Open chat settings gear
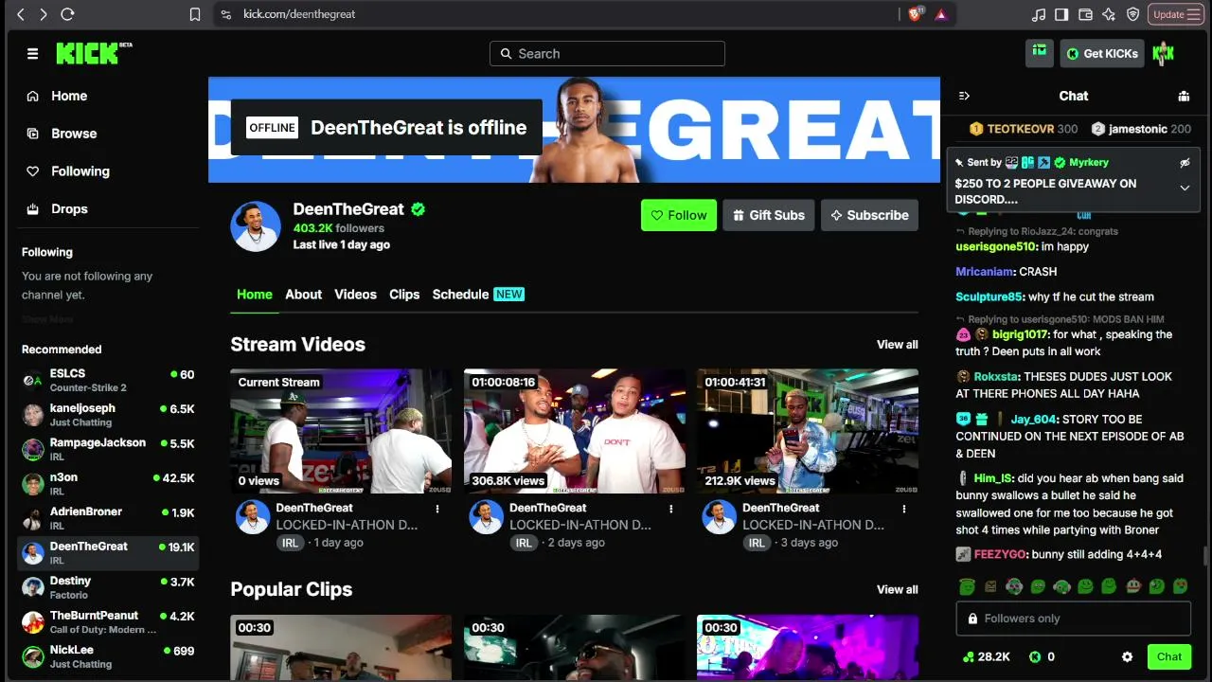This screenshot has width=1212, height=682. point(1127,656)
